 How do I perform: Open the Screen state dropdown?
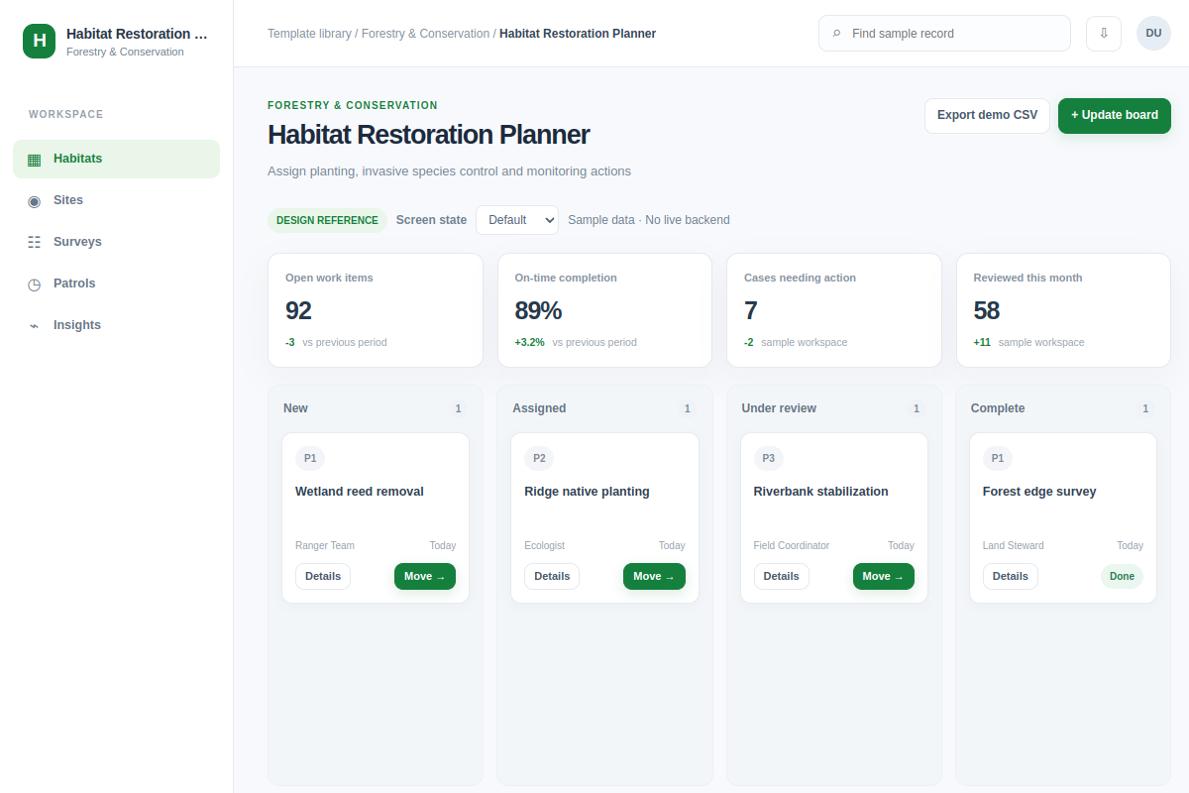tap(517, 220)
